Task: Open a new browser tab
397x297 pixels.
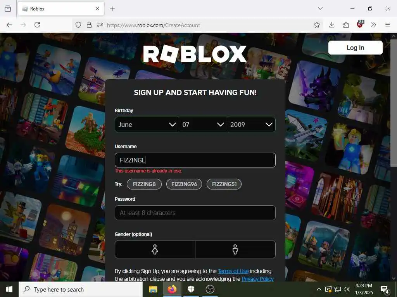Action: (112, 9)
